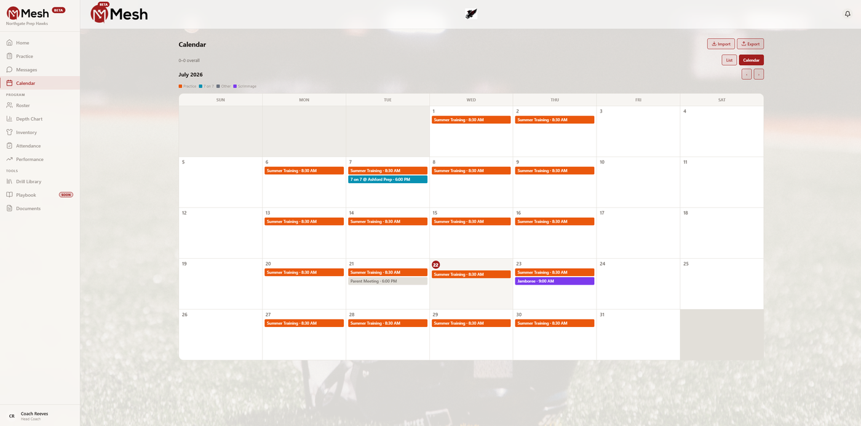Click the purple Scrimmage legend swatch

point(235,86)
